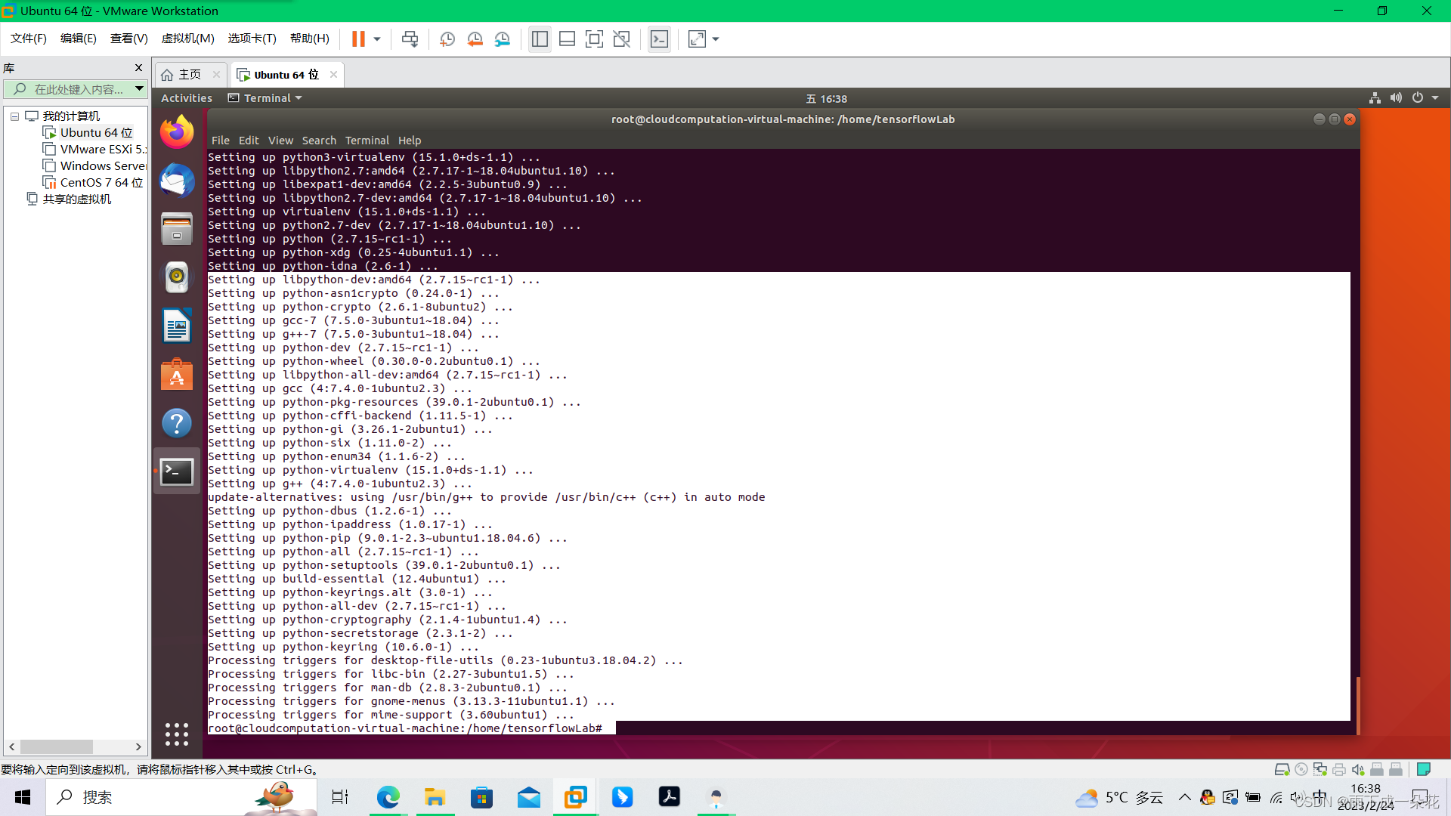Open the terminal Search menu
This screenshot has width=1451, height=816.
point(319,141)
